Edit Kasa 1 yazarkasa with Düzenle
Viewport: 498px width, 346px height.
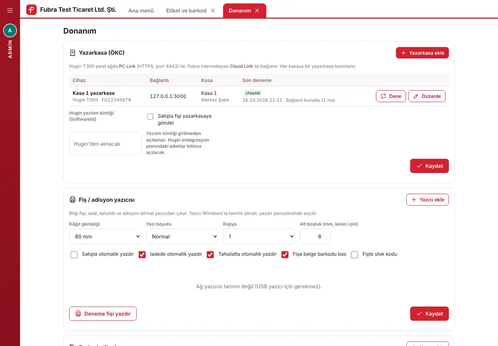[427, 96]
